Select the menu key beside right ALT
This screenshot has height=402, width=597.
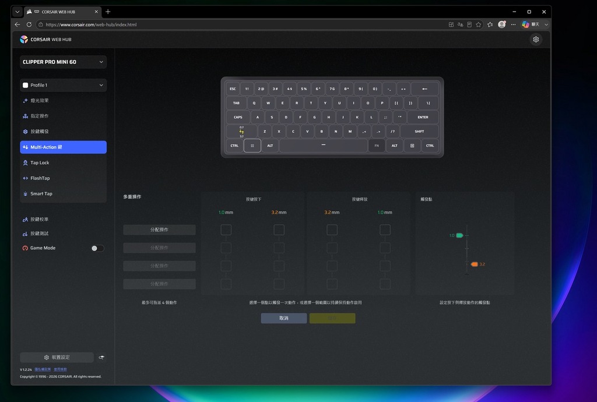pos(412,146)
